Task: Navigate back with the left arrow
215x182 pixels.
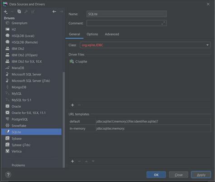Action: click(54, 11)
